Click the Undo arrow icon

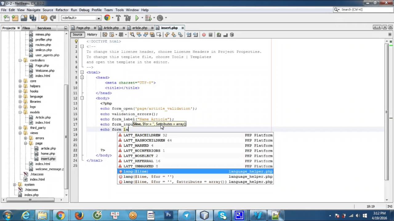point(44,18)
